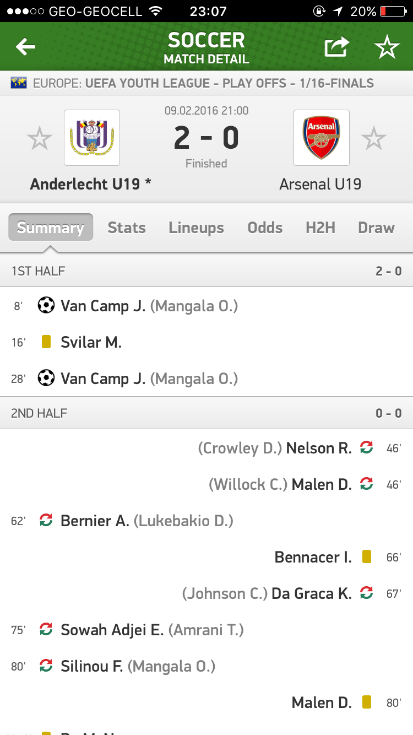Switch to the Stats tab
The height and width of the screenshot is (735, 413).
tap(127, 228)
